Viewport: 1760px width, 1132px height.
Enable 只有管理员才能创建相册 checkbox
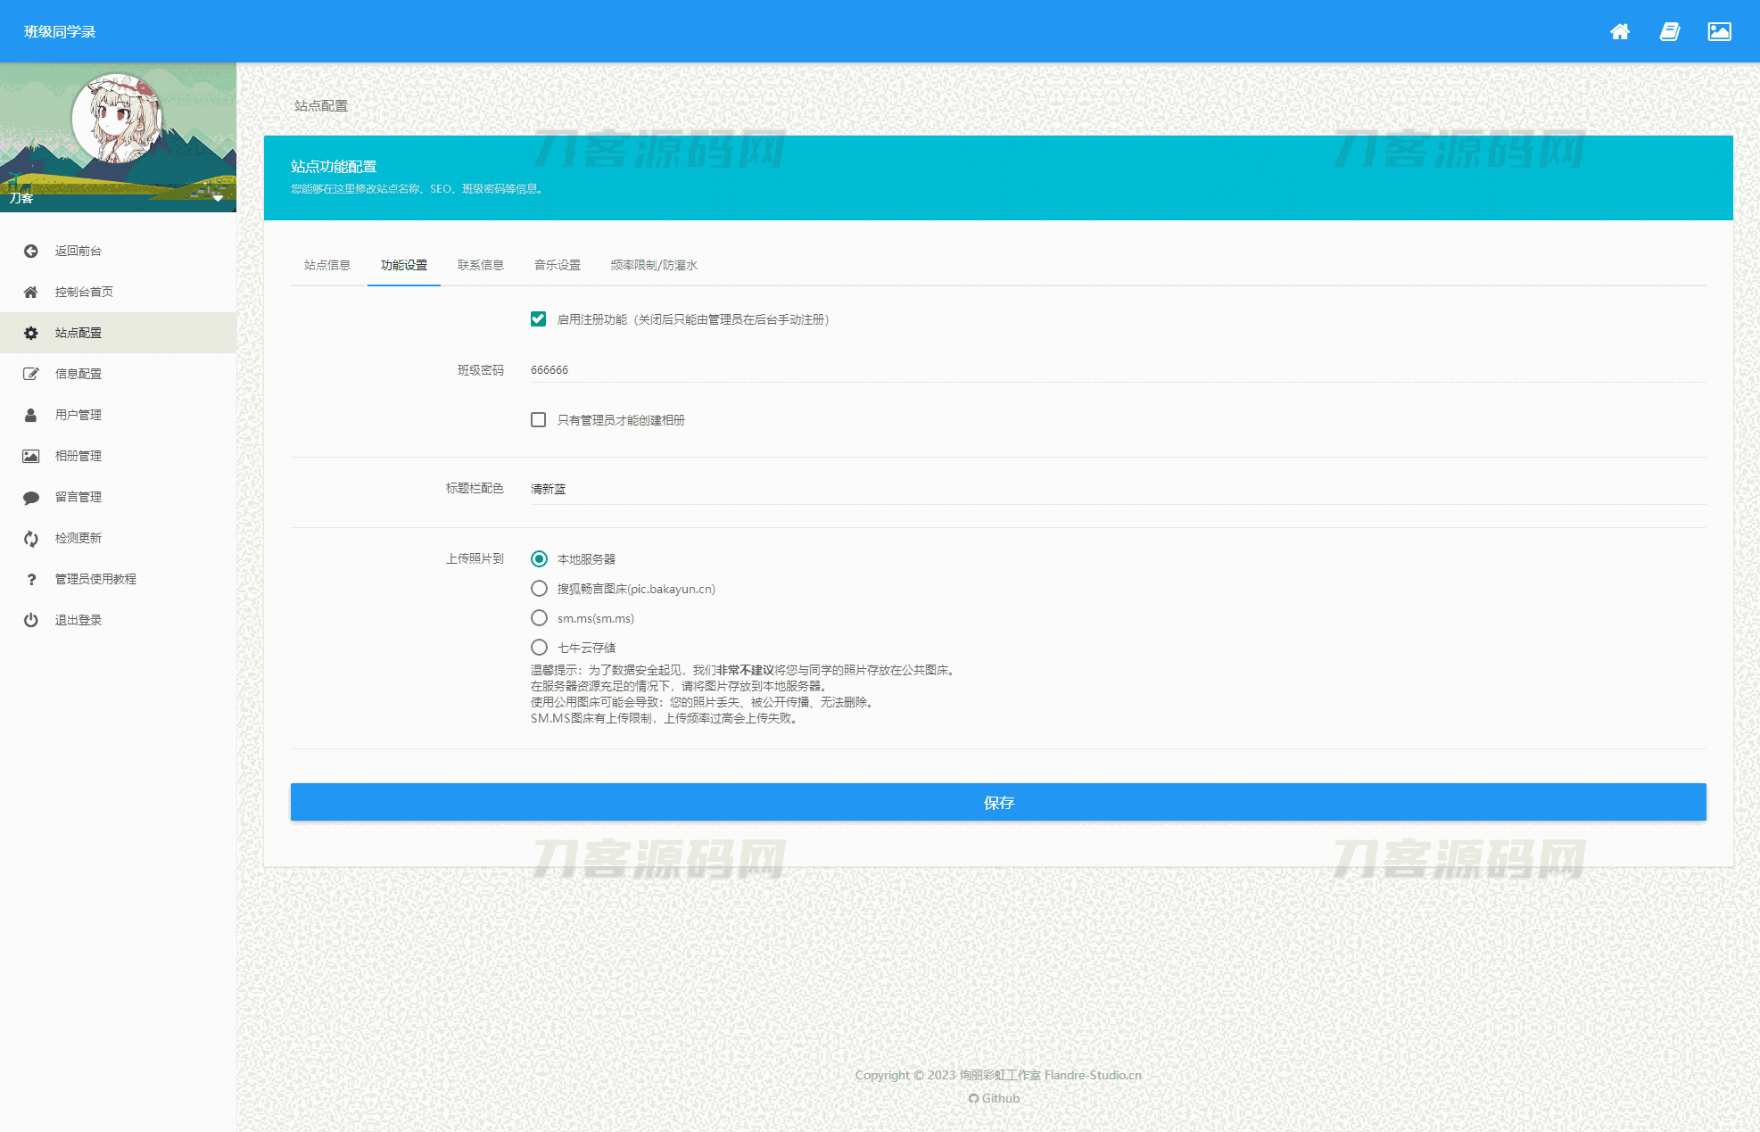(x=538, y=420)
